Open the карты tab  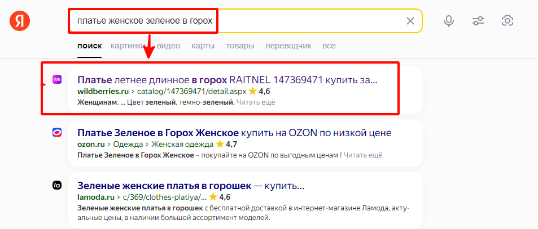tap(203, 46)
